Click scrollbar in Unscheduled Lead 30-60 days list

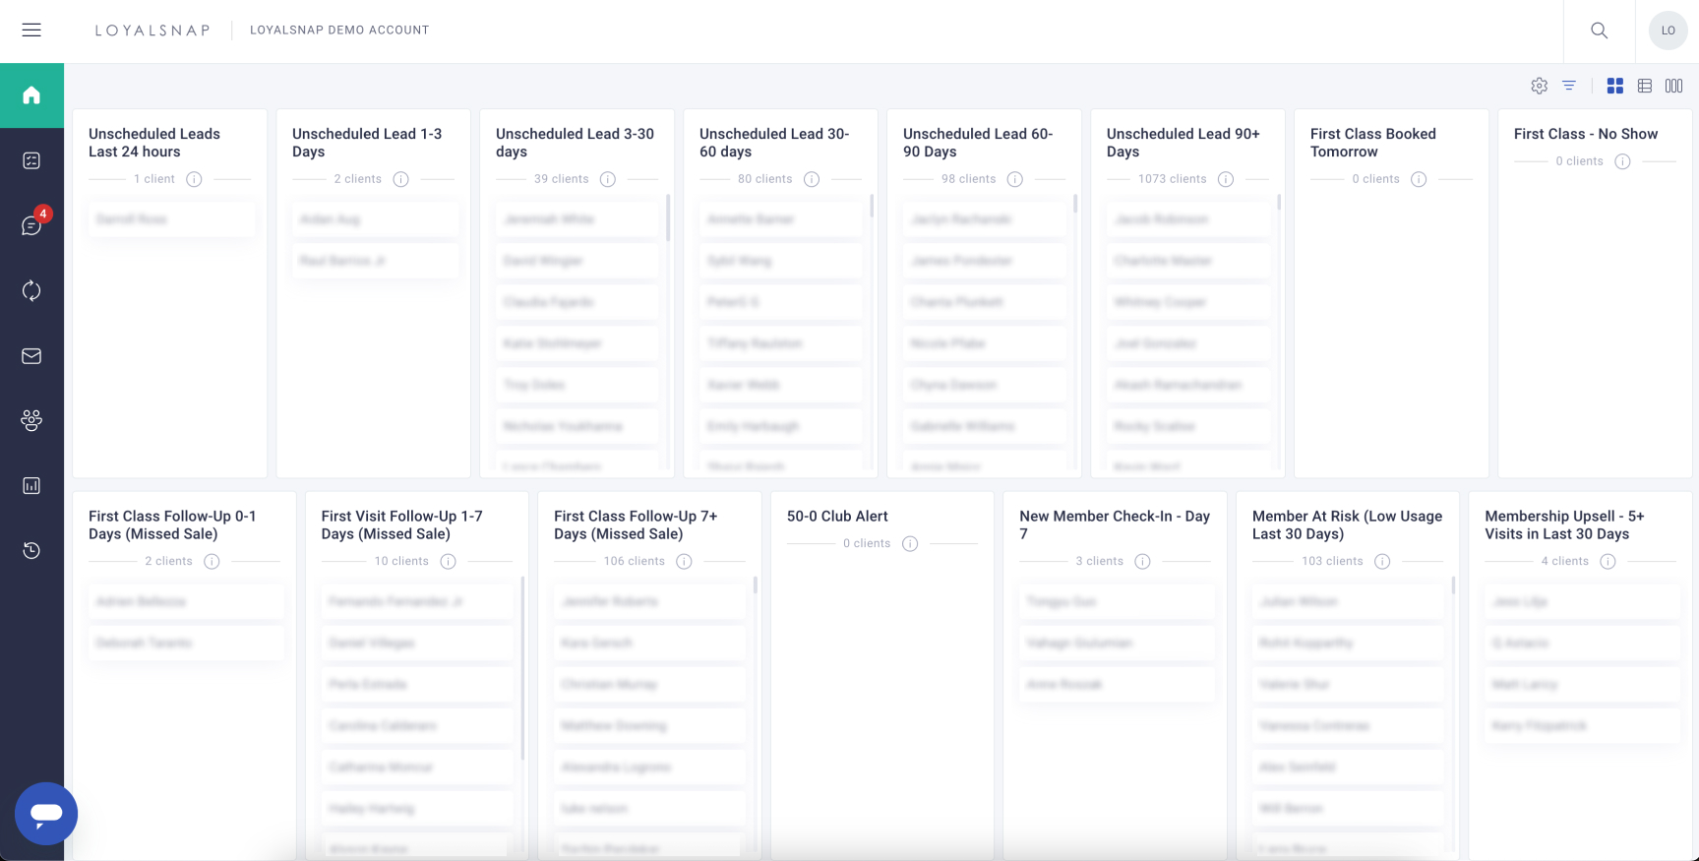pyautogui.click(x=872, y=206)
